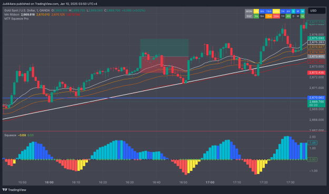The image size is (329, 194).
Task: Click the 2,671.000 price axis value
Action: click(316, 88)
